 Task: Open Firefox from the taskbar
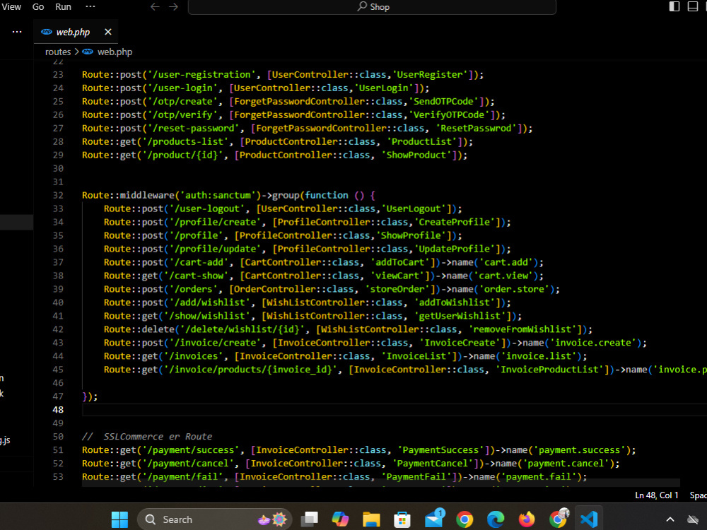coord(526,519)
